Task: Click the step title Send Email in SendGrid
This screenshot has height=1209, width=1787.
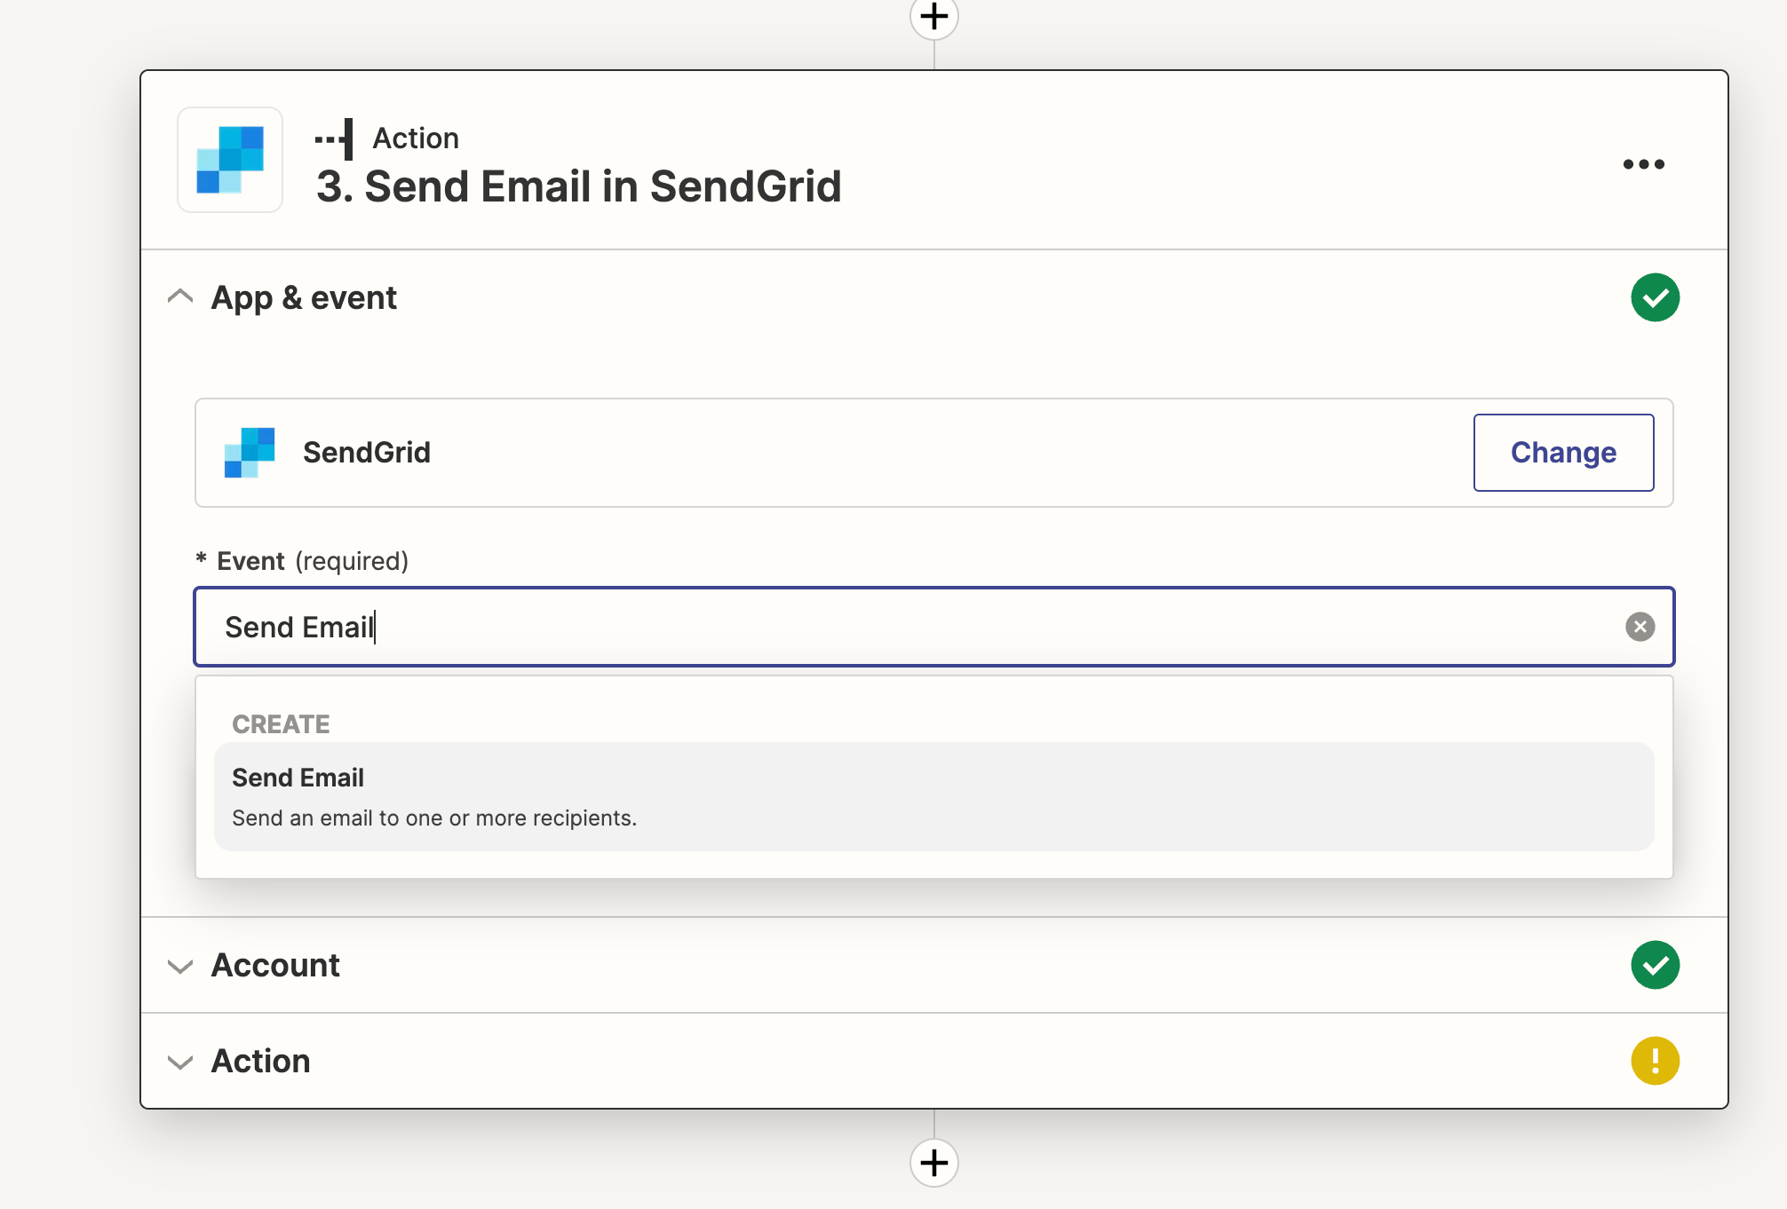Action: click(x=578, y=187)
